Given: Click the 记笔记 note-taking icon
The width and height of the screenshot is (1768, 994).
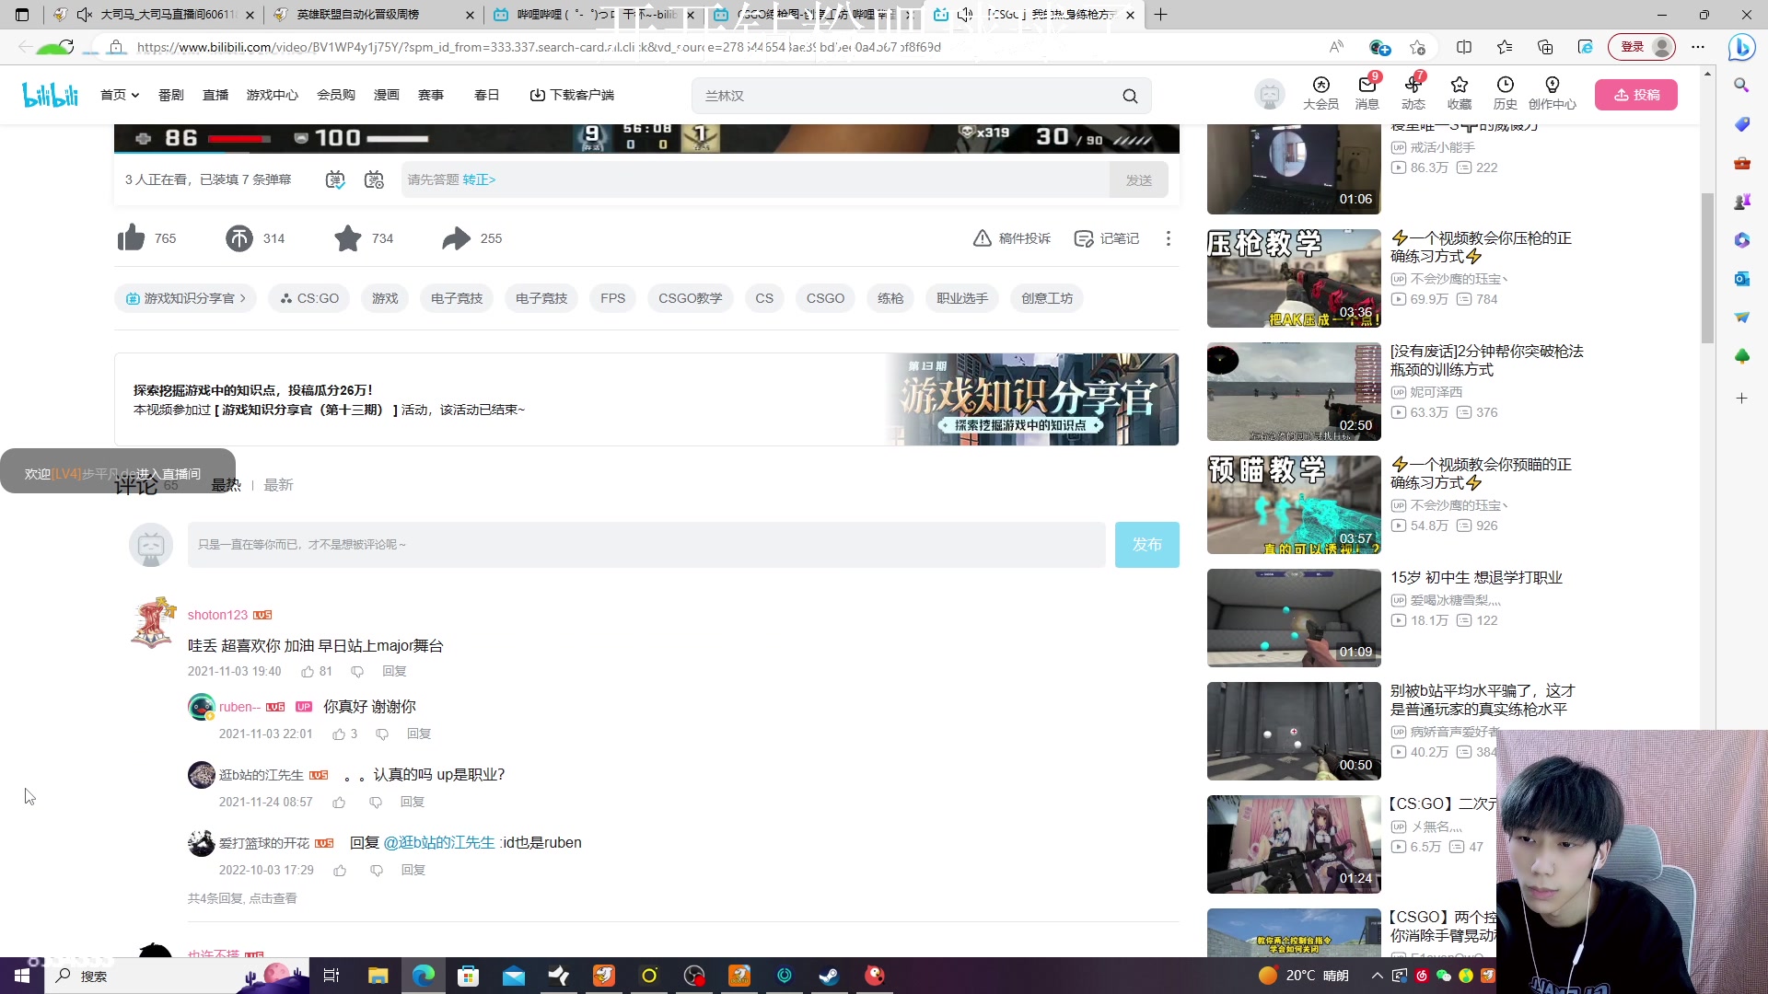Looking at the screenshot, I should (x=1106, y=238).
